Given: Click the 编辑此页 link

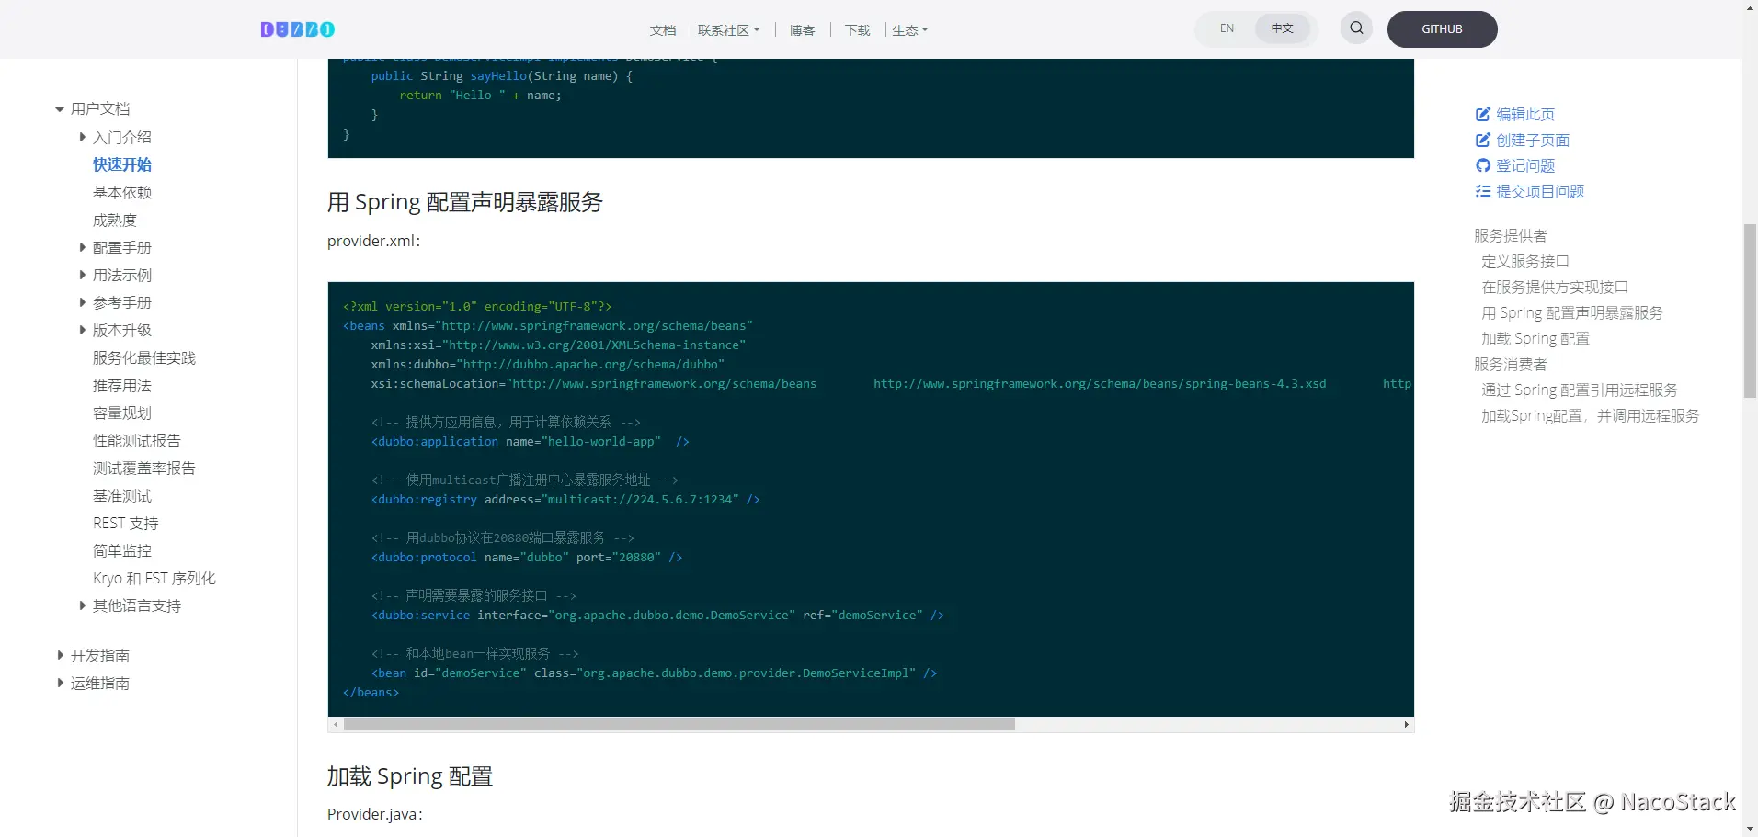Looking at the screenshot, I should tap(1525, 115).
